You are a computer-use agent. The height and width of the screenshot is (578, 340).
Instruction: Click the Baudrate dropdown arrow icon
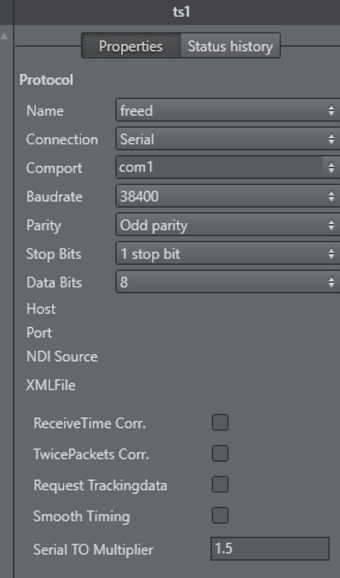click(331, 196)
